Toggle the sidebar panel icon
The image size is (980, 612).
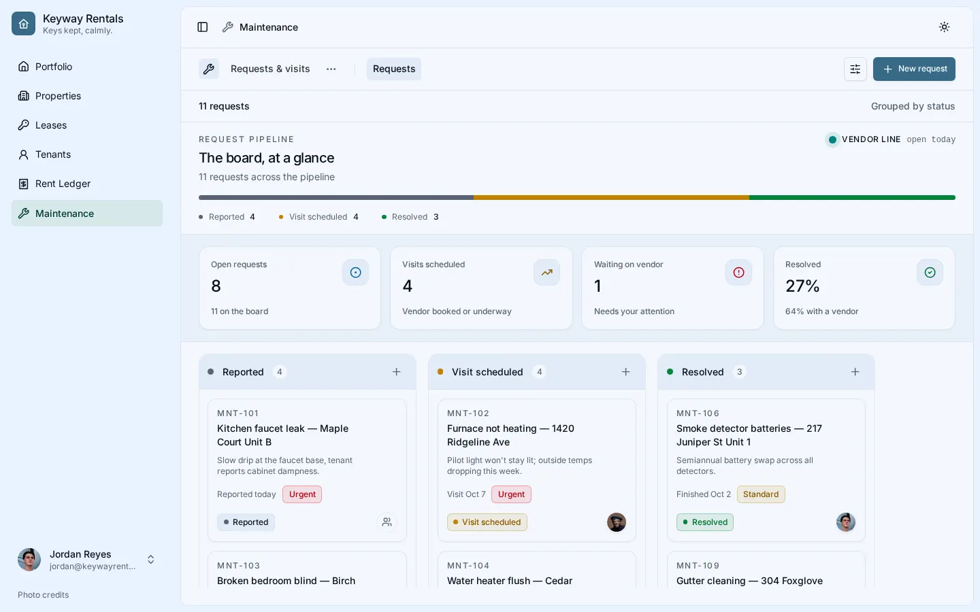point(202,27)
